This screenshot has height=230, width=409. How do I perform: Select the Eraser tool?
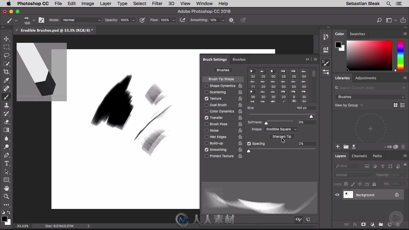coord(6,122)
